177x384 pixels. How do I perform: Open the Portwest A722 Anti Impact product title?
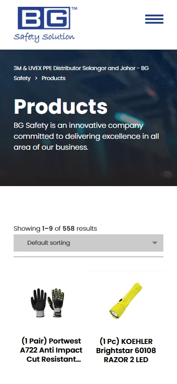click(x=51, y=350)
